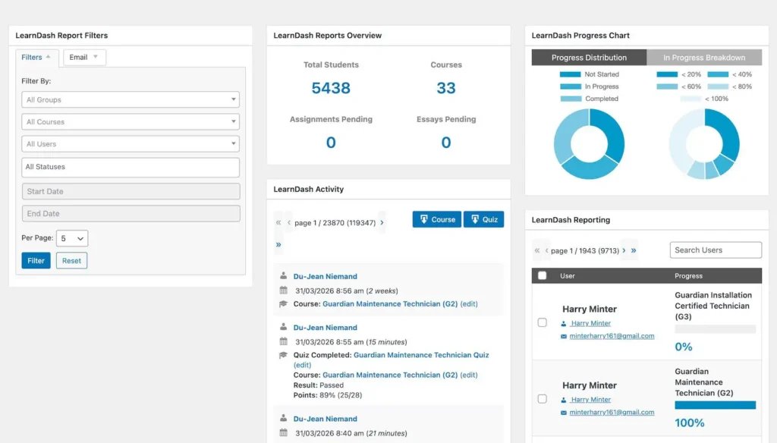Viewport: 777px width, 443px height.
Task: Click Not Started legend swatch
Action: click(x=570, y=74)
